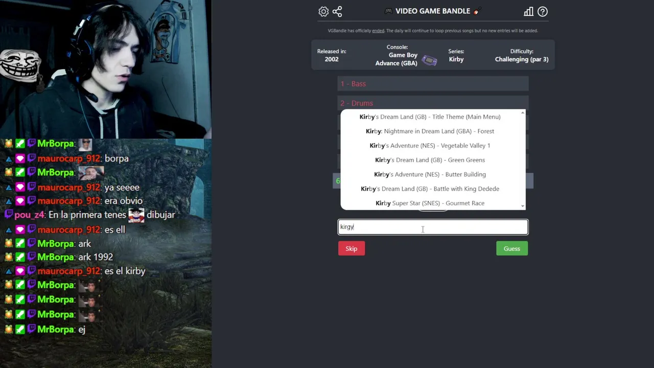
Task: Click the 'es ell' chat message
Action: [x=114, y=229]
